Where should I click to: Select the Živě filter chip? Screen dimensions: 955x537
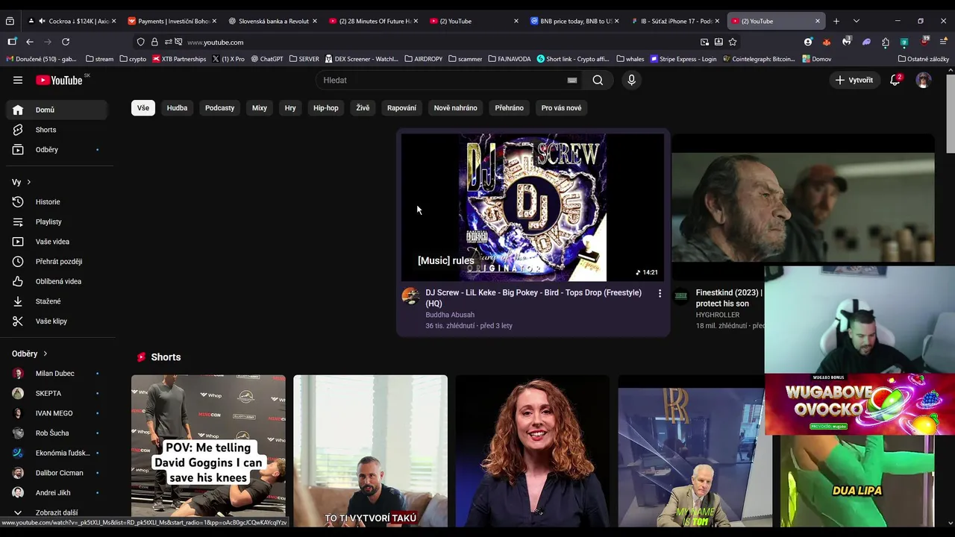(363, 107)
